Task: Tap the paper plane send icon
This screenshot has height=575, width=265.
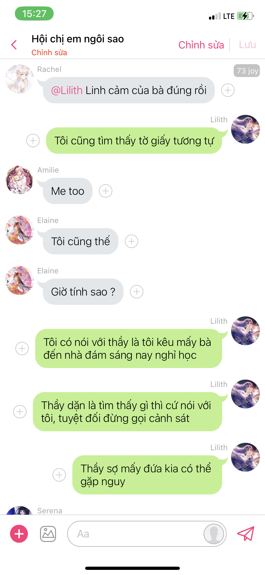Action: pyautogui.click(x=245, y=534)
